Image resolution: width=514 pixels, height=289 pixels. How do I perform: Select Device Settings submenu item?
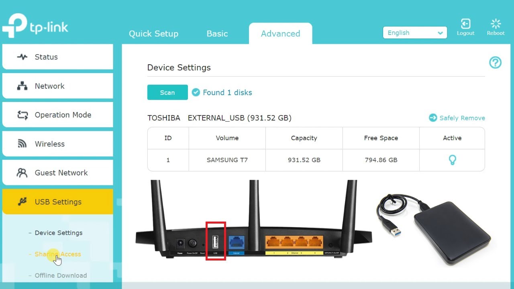[x=59, y=233]
